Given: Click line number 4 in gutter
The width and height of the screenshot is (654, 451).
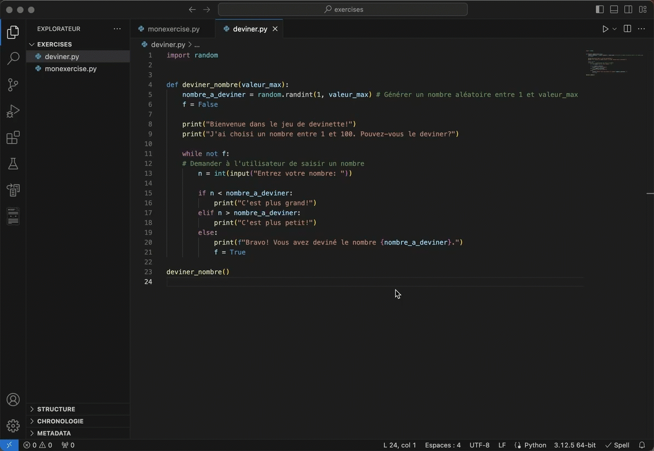Looking at the screenshot, I should click(150, 85).
